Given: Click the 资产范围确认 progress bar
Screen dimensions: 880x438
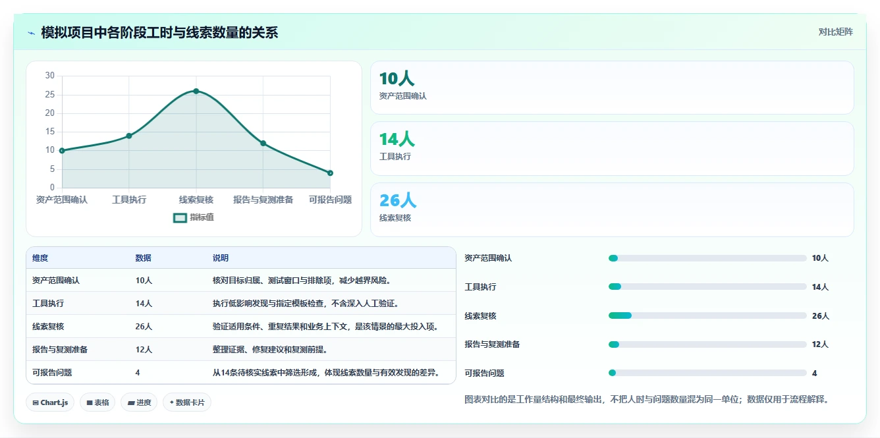Looking at the screenshot, I should pos(707,258).
